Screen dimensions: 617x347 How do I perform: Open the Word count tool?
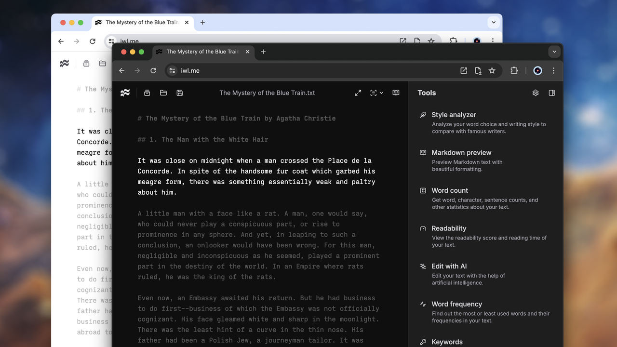click(485, 198)
